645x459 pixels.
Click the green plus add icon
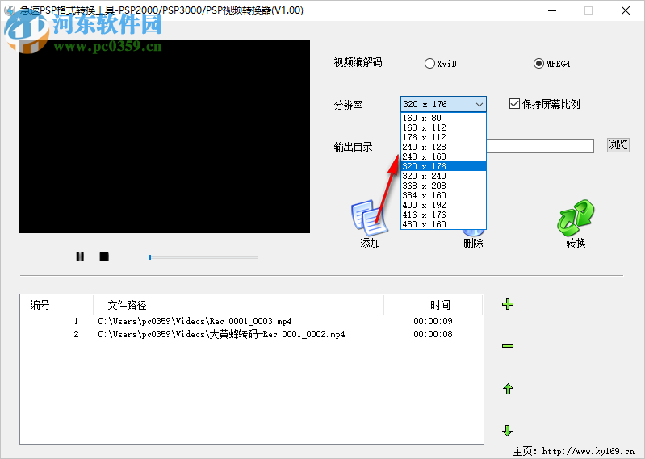pyautogui.click(x=508, y=304)
